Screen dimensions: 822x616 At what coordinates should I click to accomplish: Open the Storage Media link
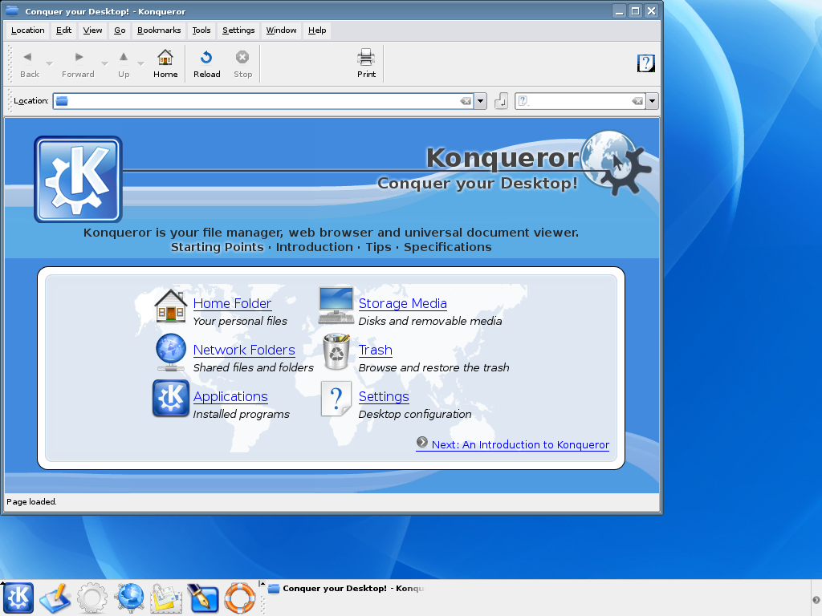point(403,303)
